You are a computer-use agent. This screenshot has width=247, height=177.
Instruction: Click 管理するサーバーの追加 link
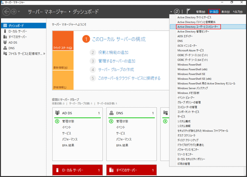click(x=117, y=61)
